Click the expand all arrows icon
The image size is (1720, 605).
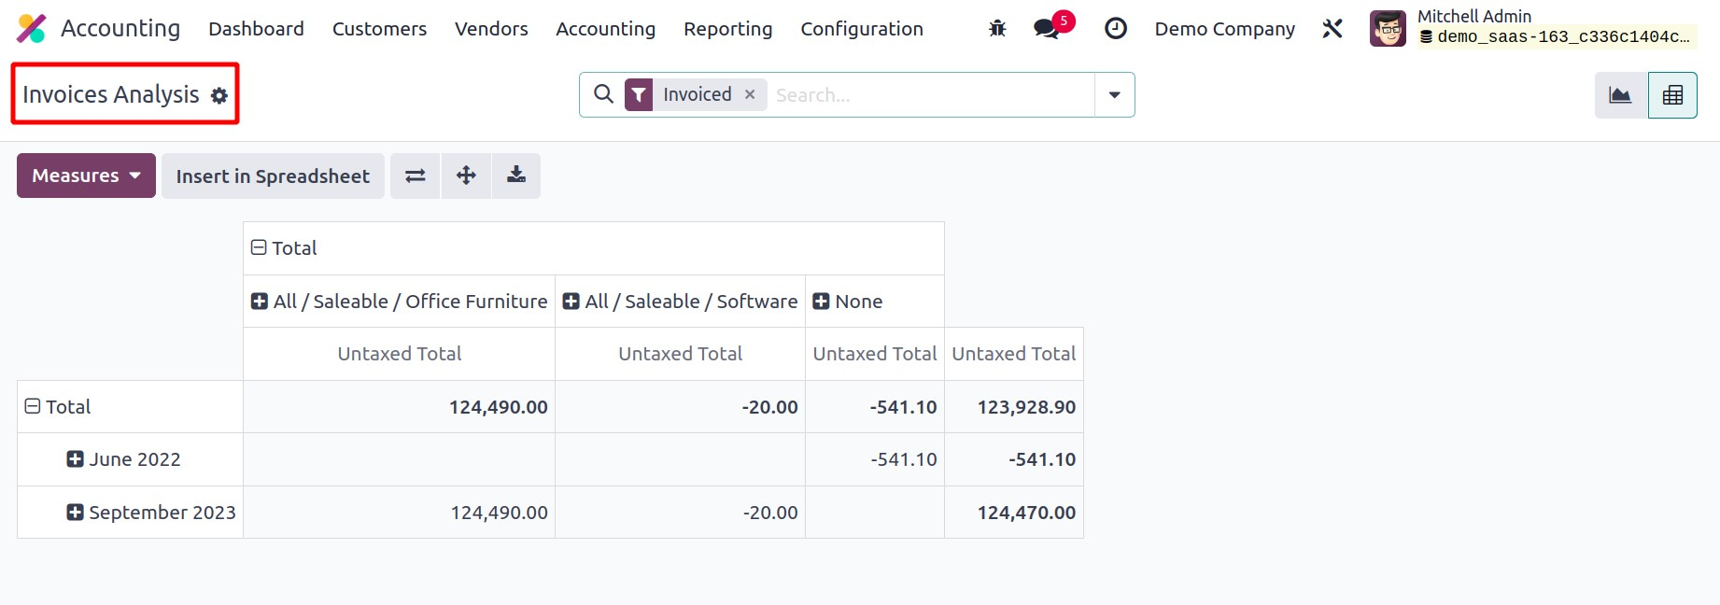466,176
